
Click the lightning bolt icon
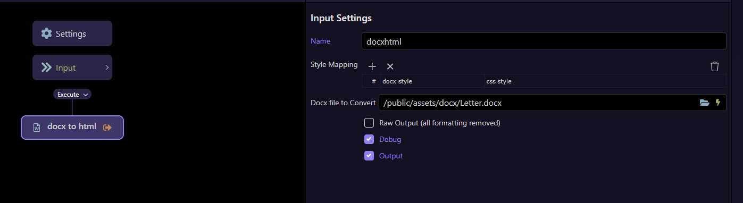[718, 103]
